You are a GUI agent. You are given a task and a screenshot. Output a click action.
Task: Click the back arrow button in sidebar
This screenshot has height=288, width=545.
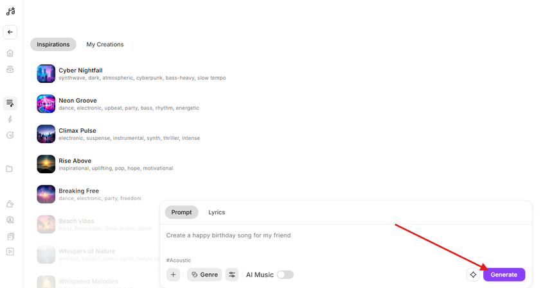coord(10,32)
